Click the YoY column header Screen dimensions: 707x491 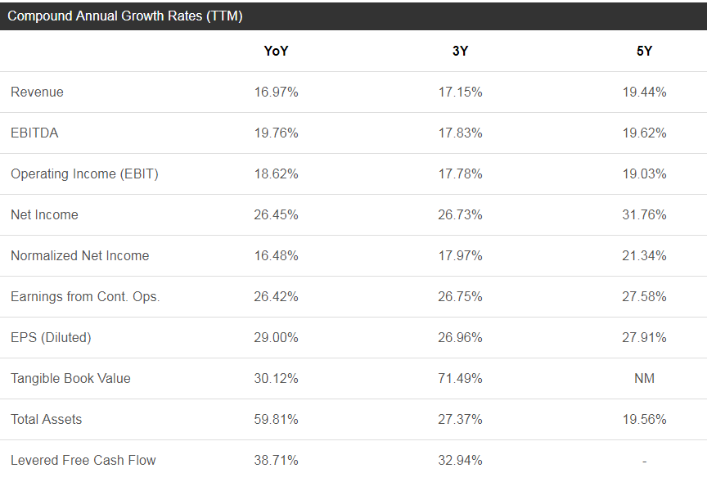276,51
